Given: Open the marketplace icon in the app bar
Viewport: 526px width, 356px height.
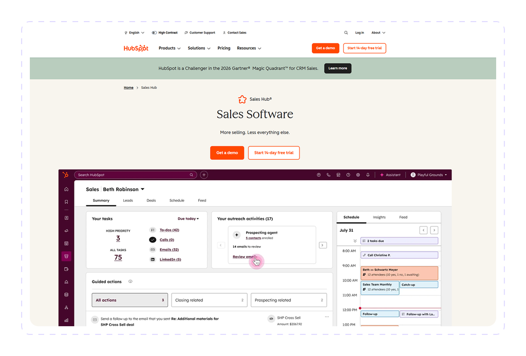Looking at the screenshot, I should [x=339, y=175].
